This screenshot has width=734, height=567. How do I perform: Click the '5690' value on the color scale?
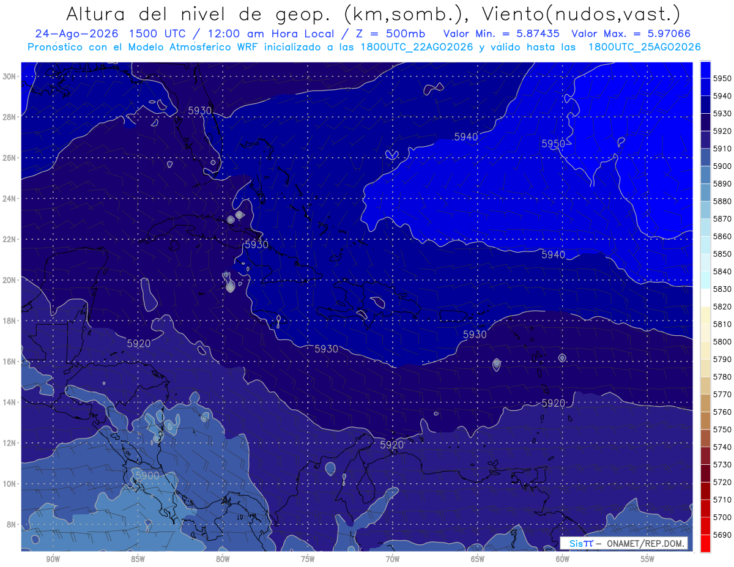[x=722, y=535]
